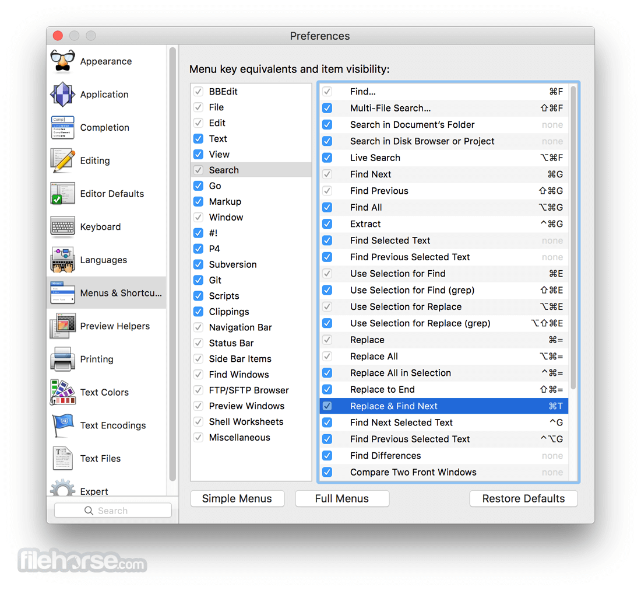The height and width of the screenshot is (590, 641).
Task: Toggle the Live Search checkbox
Action: [x=327, y=158]
